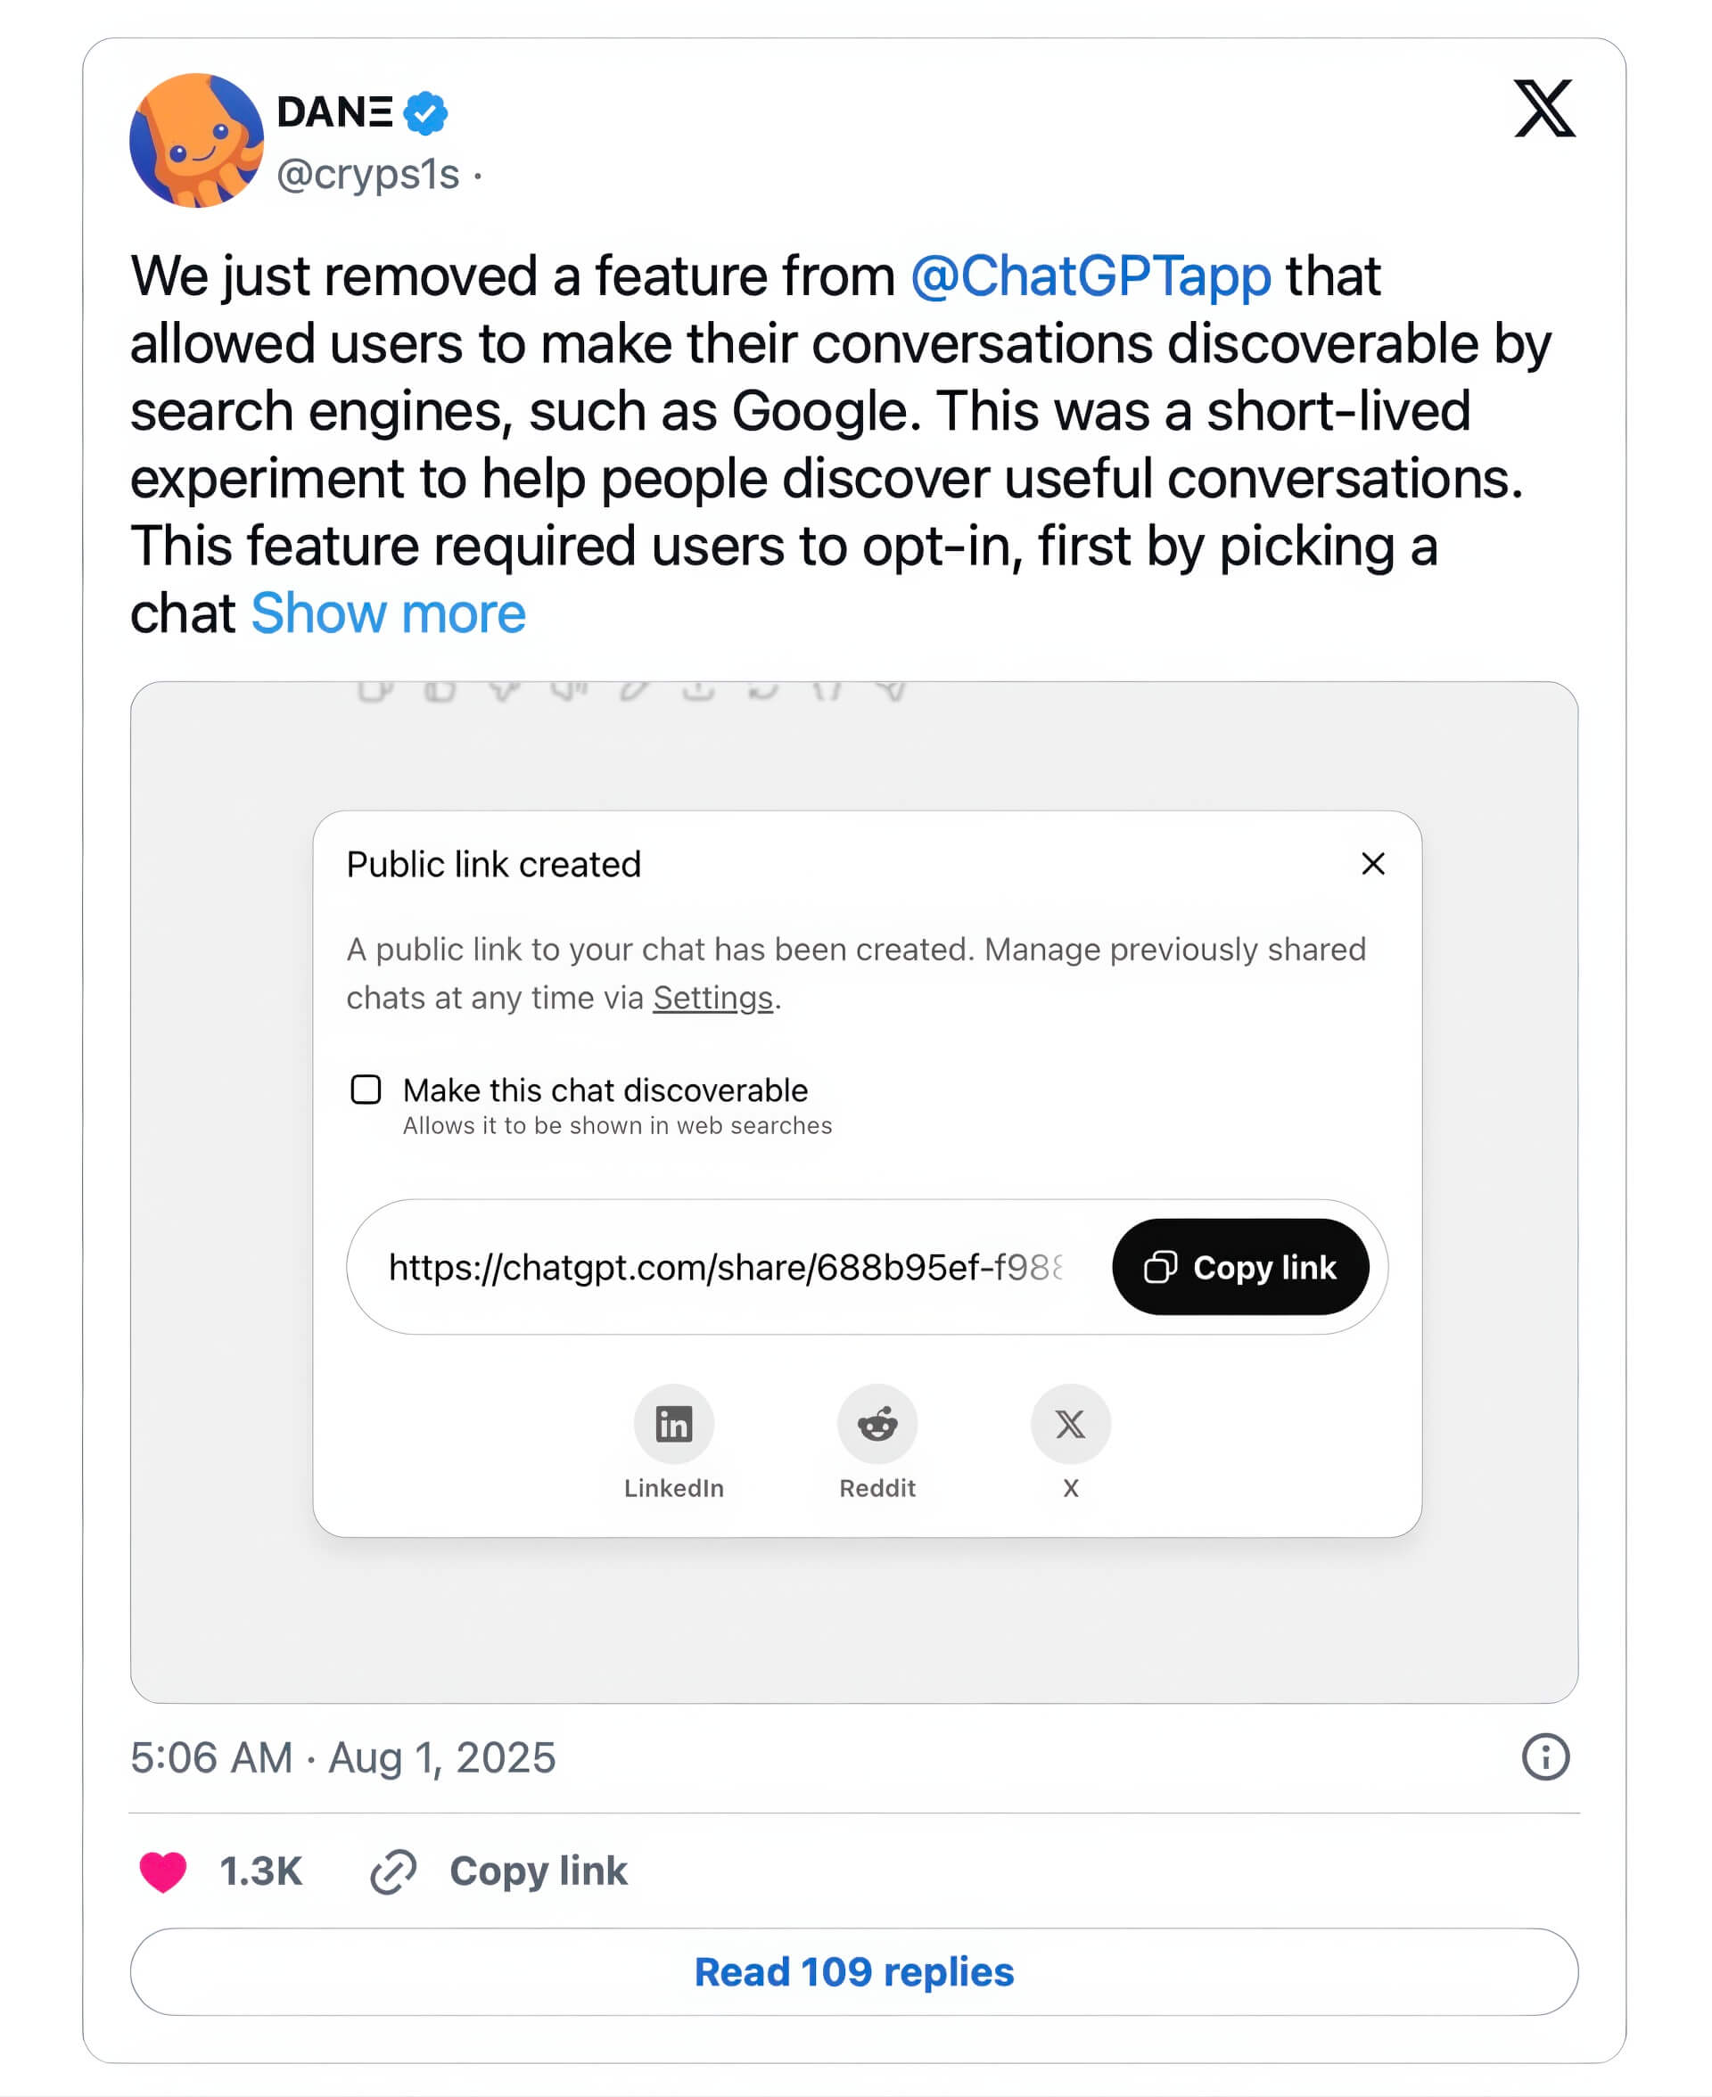The height and width of the screenshot is (2097, 1712).
Task: Click the copy link chain icon below the tweet
Action: coord(394,1871)
